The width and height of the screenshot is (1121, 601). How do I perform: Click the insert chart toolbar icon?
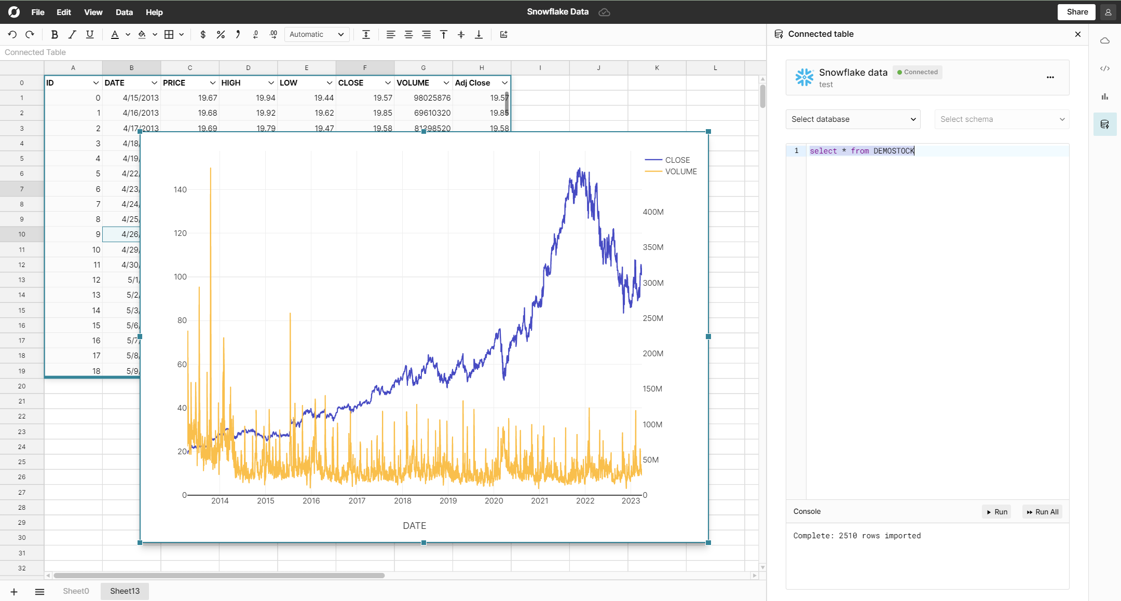(x=503, y=34)
